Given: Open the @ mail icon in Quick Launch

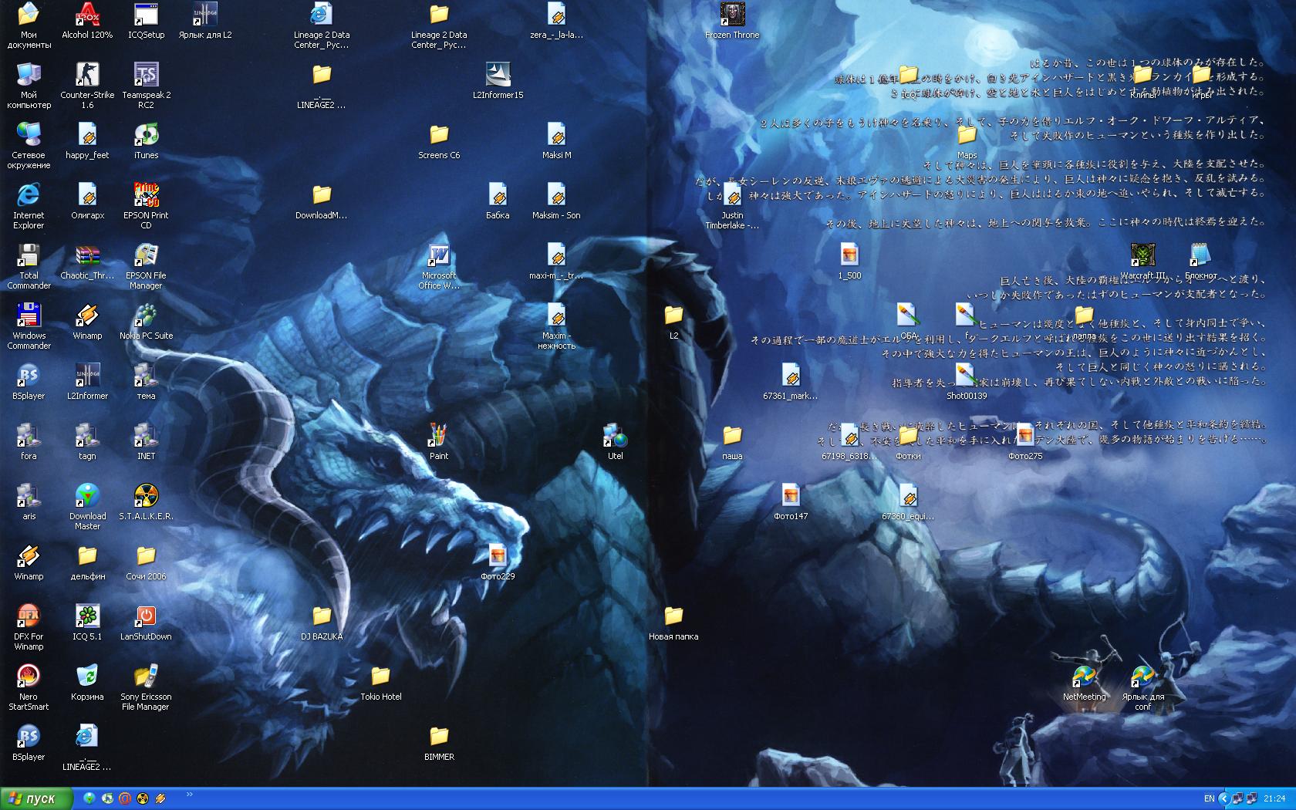Looking at the screenshot, I should [125, 798].
